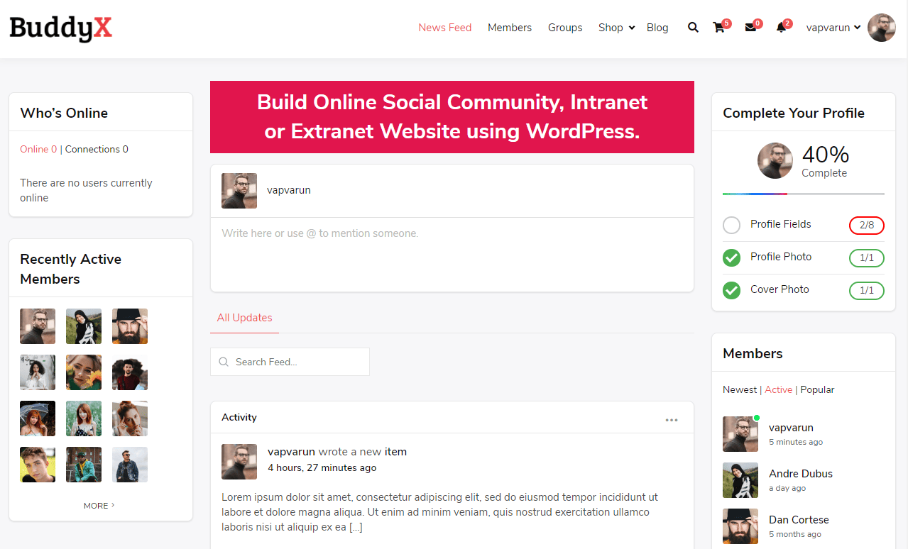Go to the Members menu item
908x549 pixels.
pyautogui.click(x=509, y=28)
